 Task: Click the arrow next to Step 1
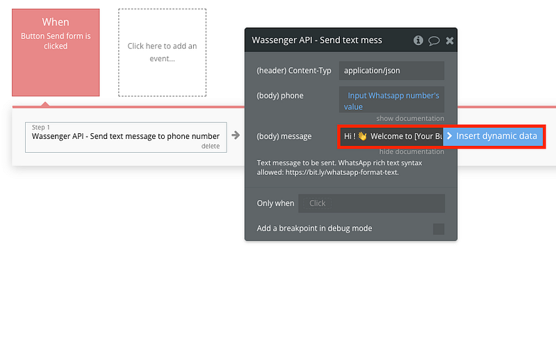pyautogui.click(x=236, y=135)
